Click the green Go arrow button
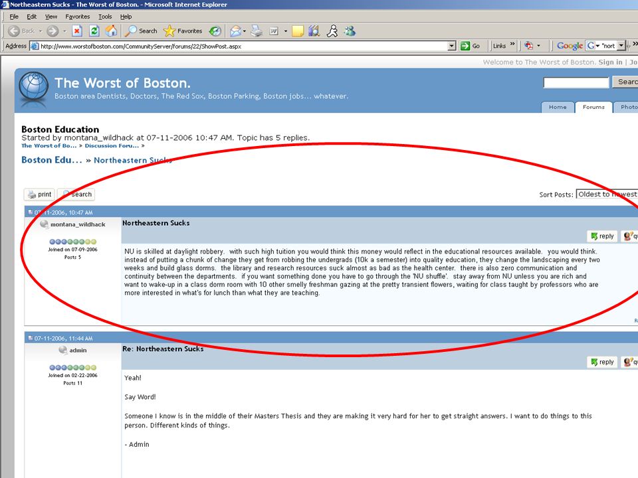 (465, 46)
